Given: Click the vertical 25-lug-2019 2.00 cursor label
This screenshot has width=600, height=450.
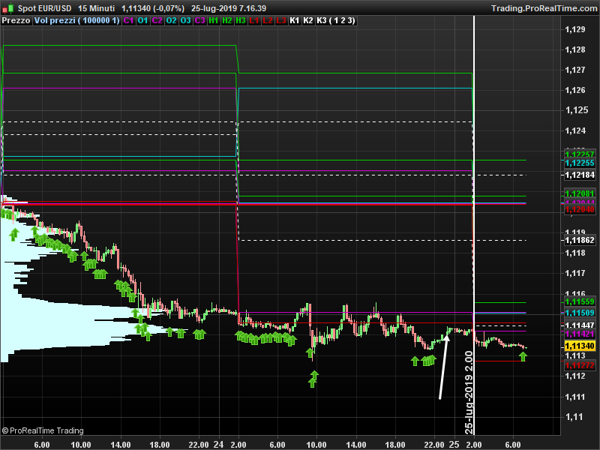Looking at the screenshot, I should pyautogui.click(x=469, y=392).
